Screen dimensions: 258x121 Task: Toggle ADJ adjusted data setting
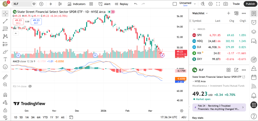184,117
